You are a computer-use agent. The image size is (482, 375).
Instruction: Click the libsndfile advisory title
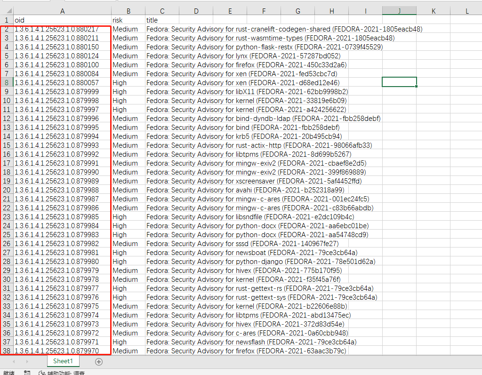coord(250,217)
